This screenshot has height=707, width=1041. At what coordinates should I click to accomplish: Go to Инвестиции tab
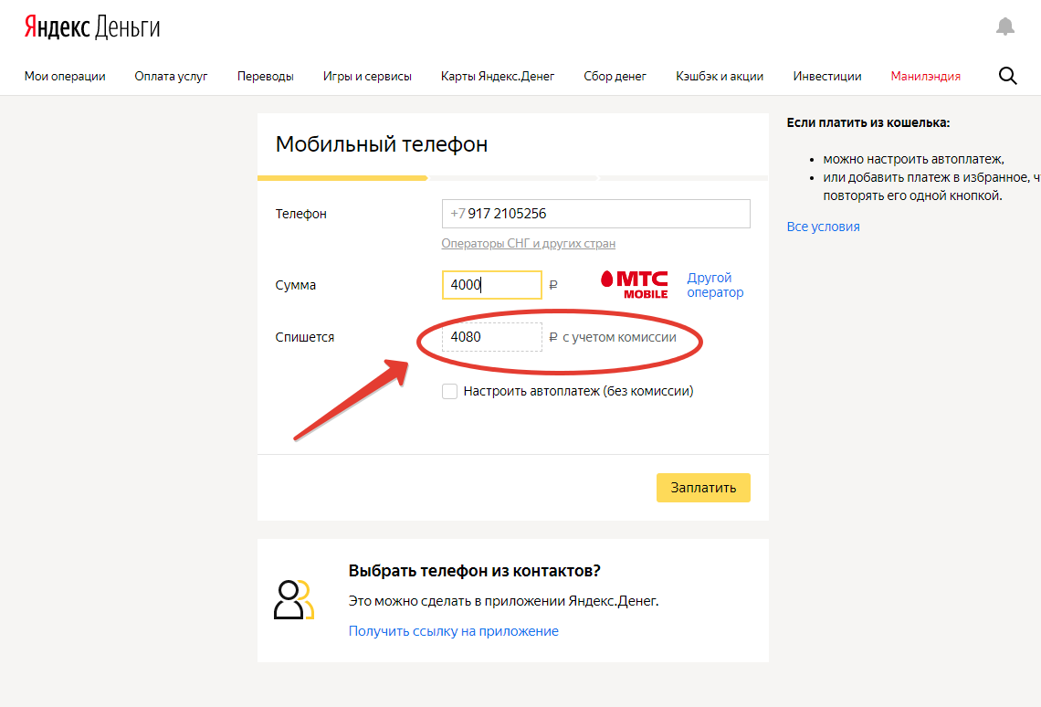pyautogui.click(x=827, y=77)
